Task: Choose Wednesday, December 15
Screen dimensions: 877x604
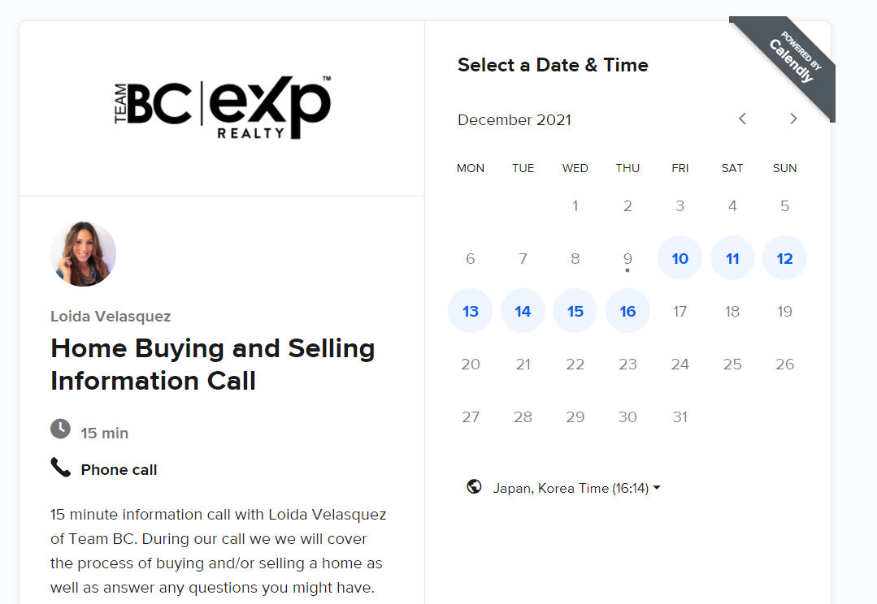Action: pos(575,312)
